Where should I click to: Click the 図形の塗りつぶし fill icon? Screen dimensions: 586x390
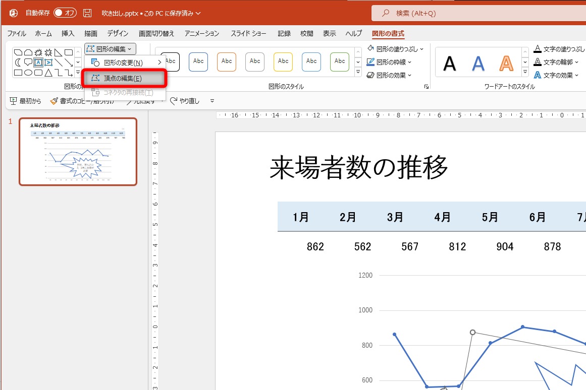pos(370,48)
